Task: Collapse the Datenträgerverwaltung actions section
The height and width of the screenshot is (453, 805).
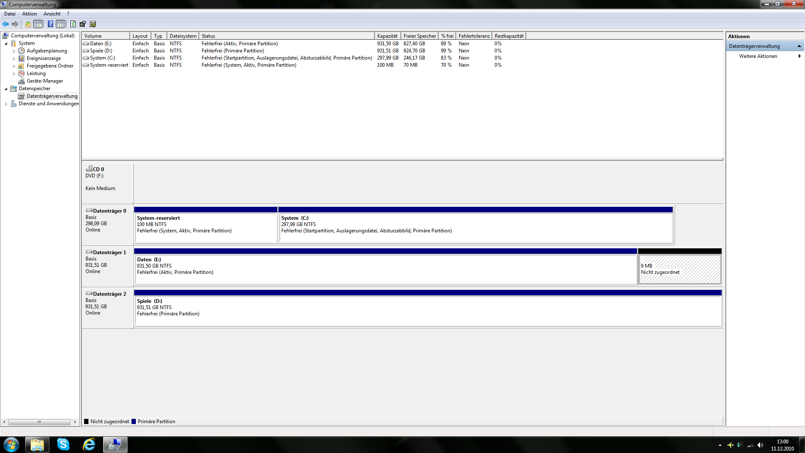Action: coord(799,46)
